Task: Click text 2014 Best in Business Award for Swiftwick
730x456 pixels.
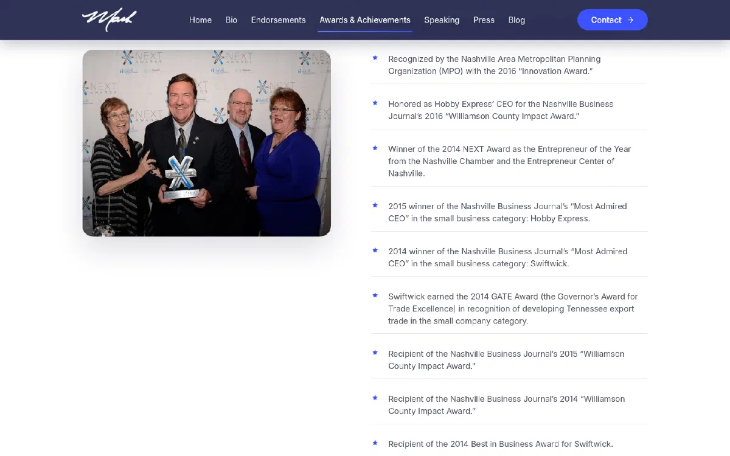Action: click(501, 444)
